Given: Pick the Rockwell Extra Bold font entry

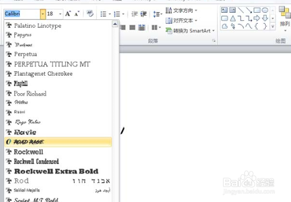Looking at the screenshot, I should 58,171.
